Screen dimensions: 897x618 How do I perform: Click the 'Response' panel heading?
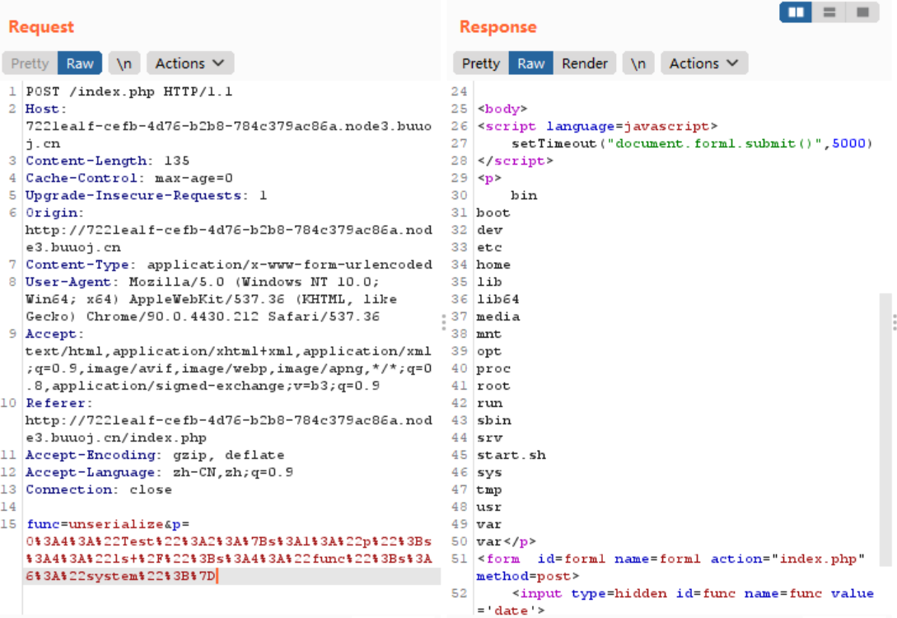pos(498,27)
